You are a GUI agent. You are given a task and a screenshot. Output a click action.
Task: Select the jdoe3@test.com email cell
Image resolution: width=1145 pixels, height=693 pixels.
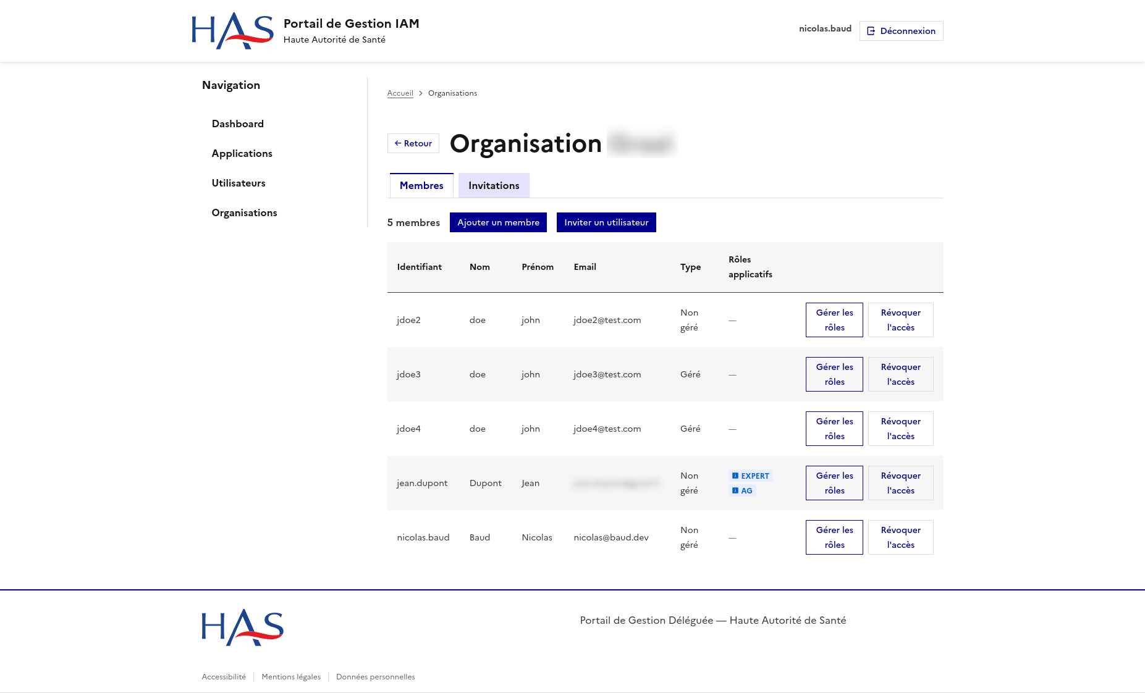click(x=607, y=374)
